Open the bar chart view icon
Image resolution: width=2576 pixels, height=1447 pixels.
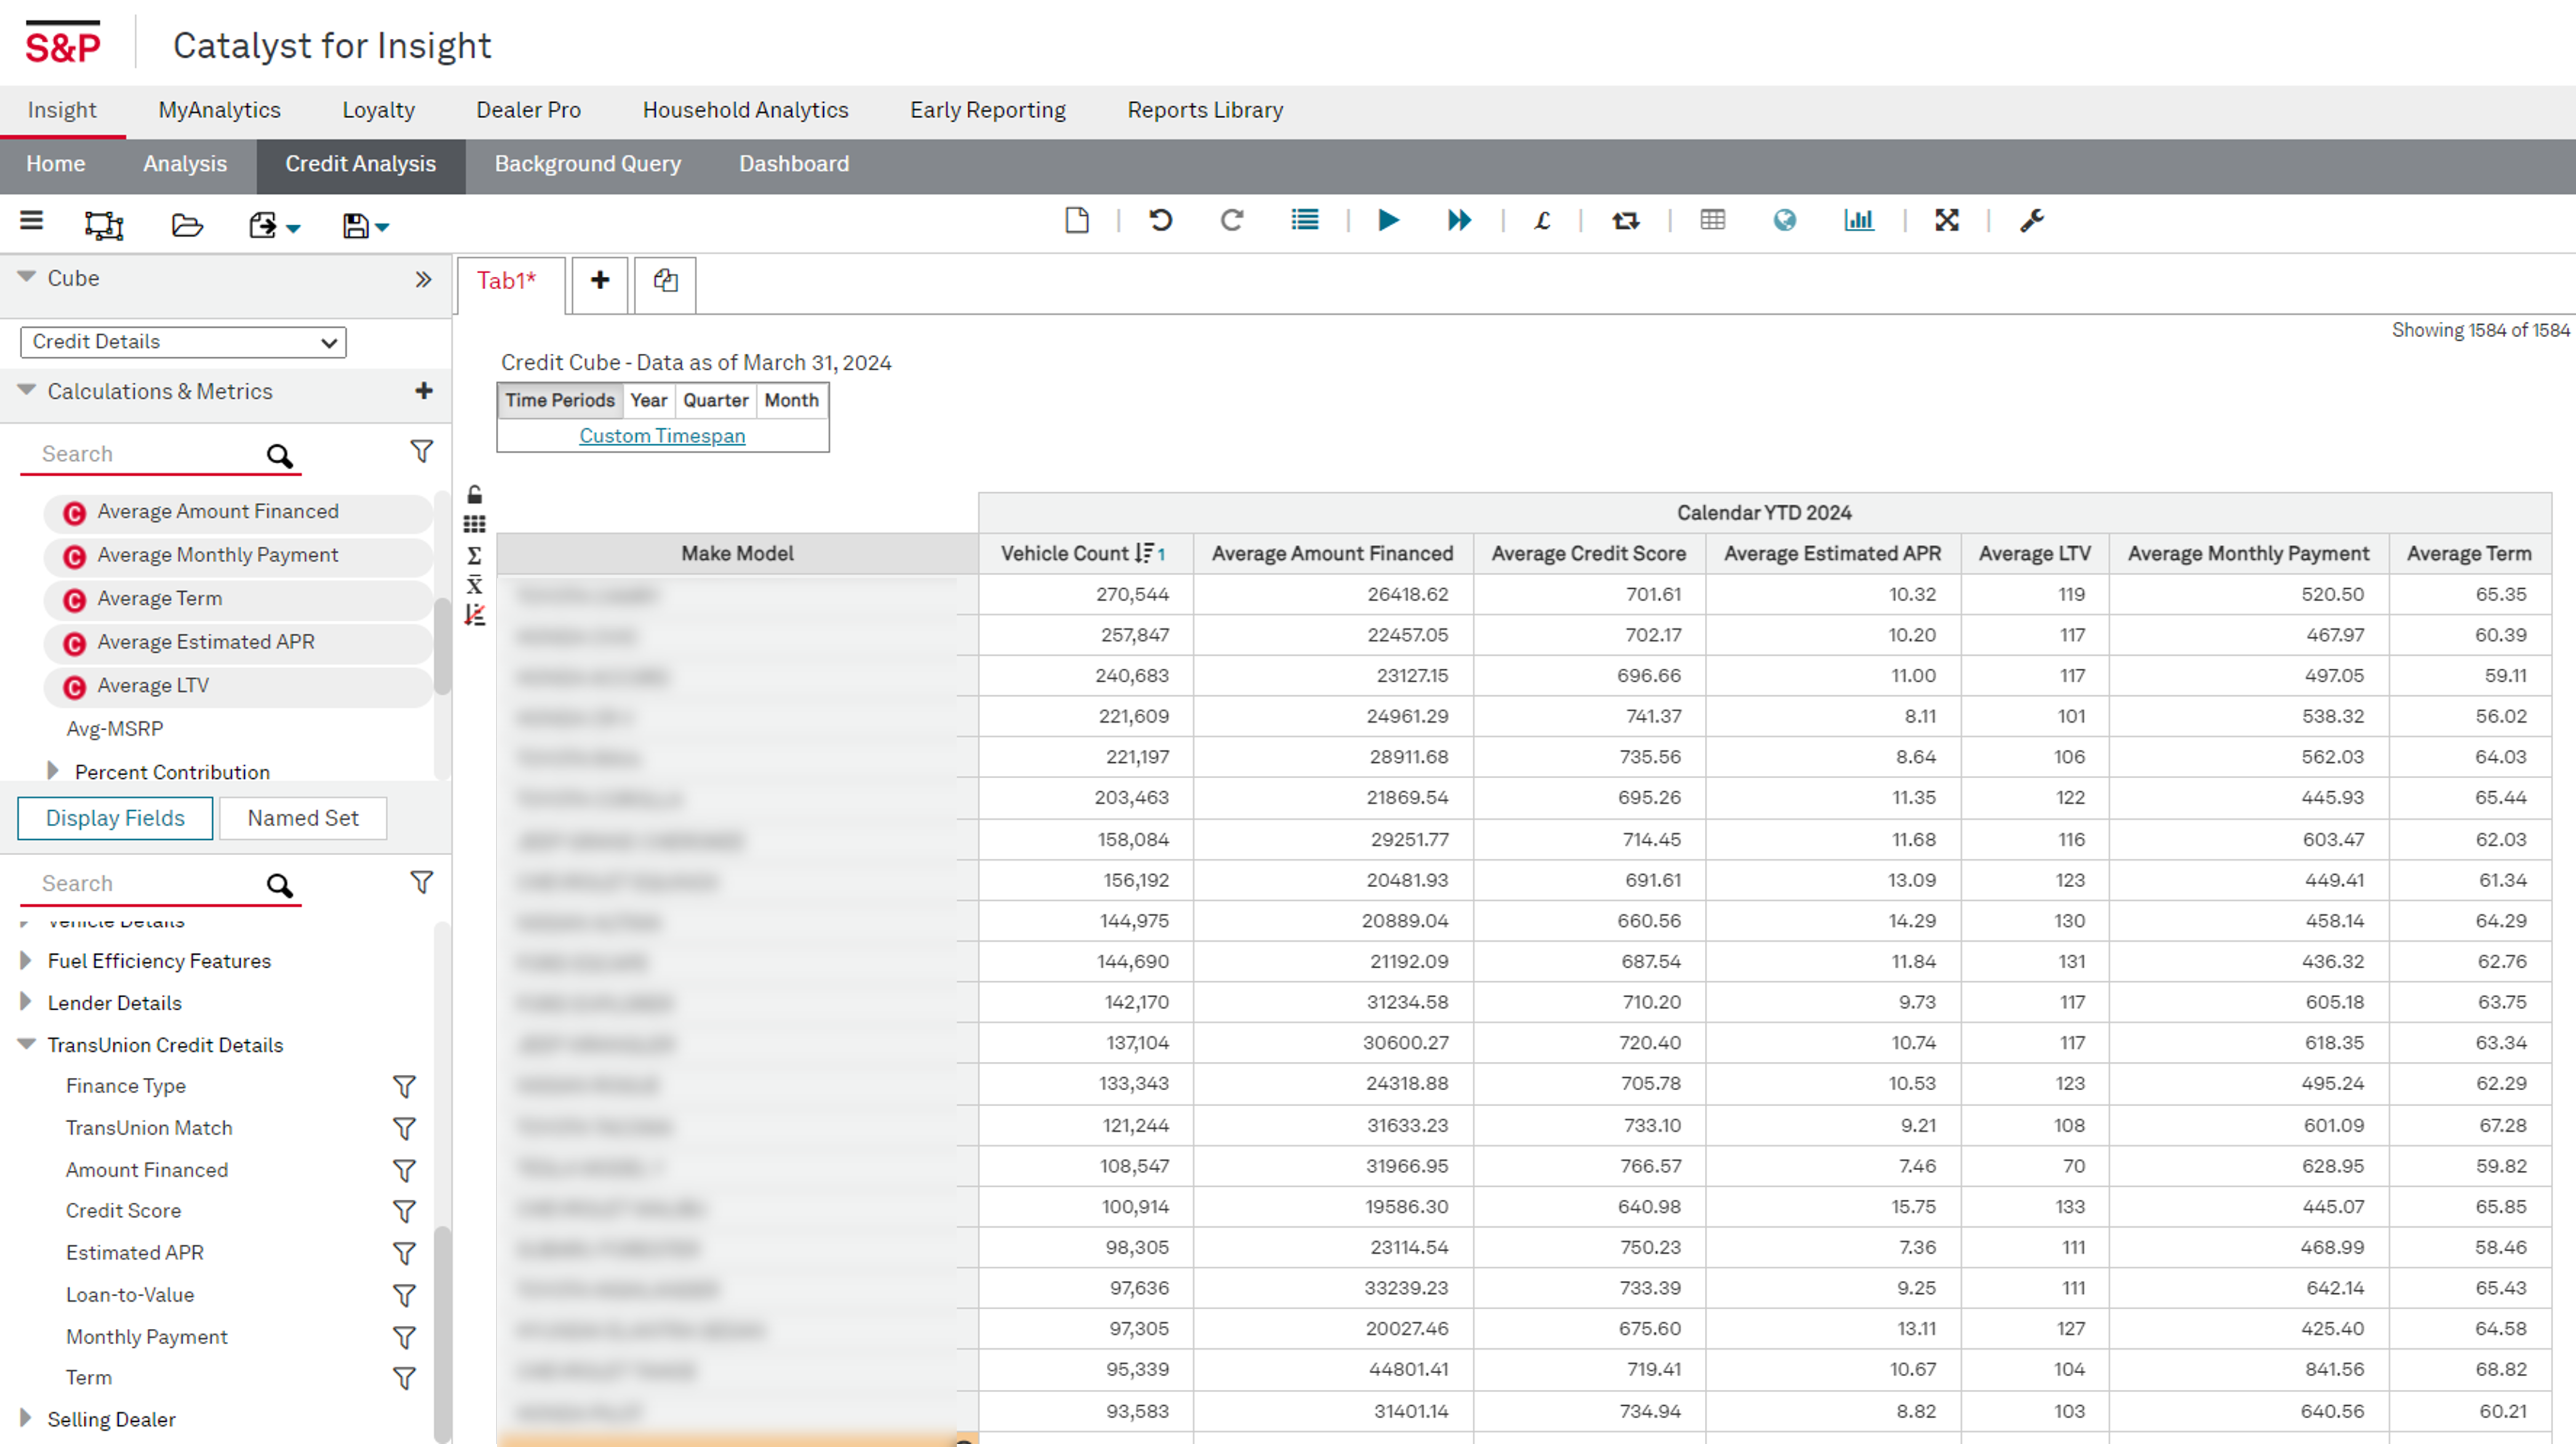click(x=1858, y=220)
